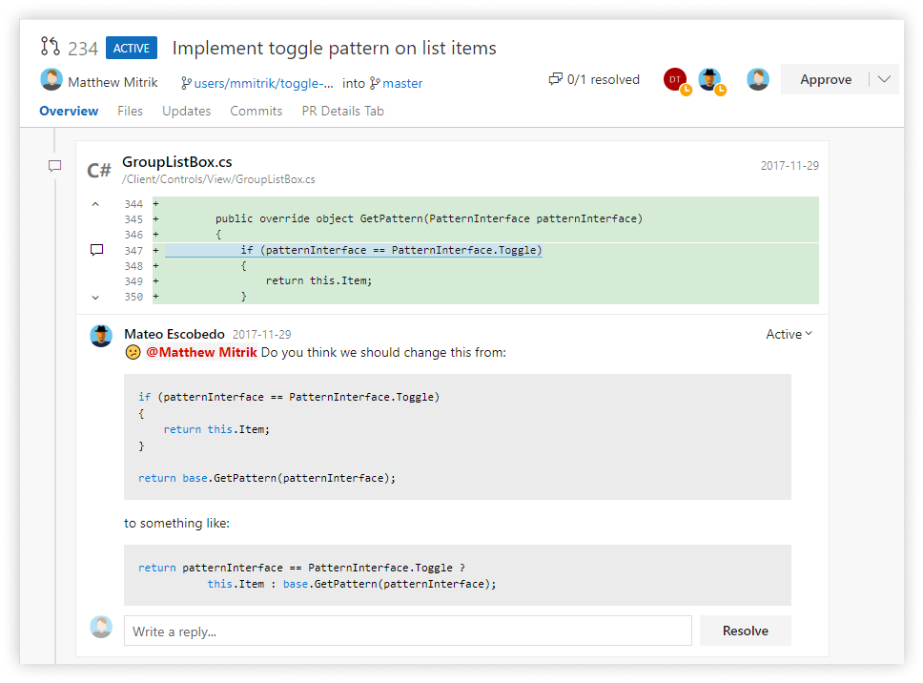Click the pull request icon beside 234
The image size is (923, 683).
[x=51, y=48]
